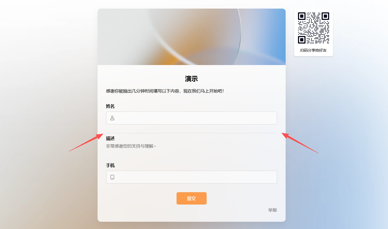Click the 手机 field label
The image size is (388, 229).
(110, 165)
